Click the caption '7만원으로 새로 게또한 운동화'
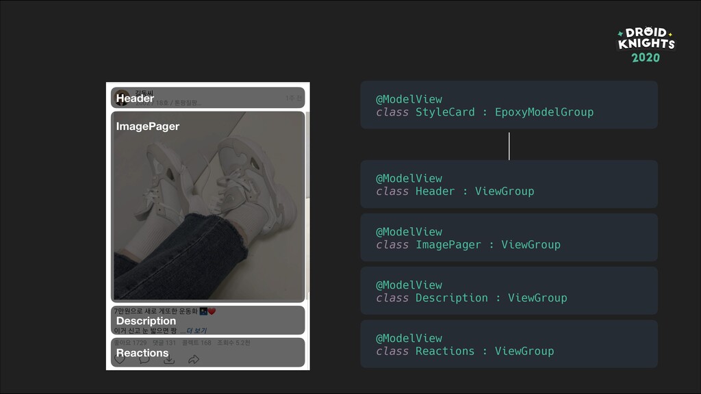This screenshot has height=394, width=701. (155, 311)
